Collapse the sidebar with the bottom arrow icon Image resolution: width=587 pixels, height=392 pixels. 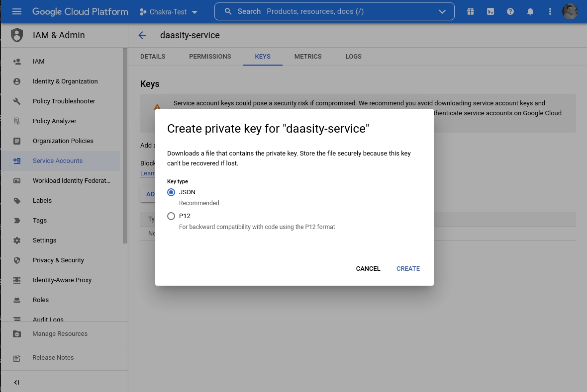point(16,382)
